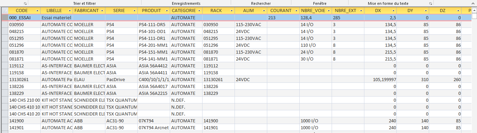This screenshot has width=477, height=133.
Task: Open the CODE column filter dropdown arrow
Action: pyautogui.click(x=37, y=11)
